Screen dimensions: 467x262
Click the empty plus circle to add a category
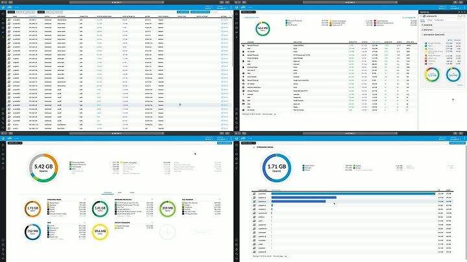pos(167,232)
